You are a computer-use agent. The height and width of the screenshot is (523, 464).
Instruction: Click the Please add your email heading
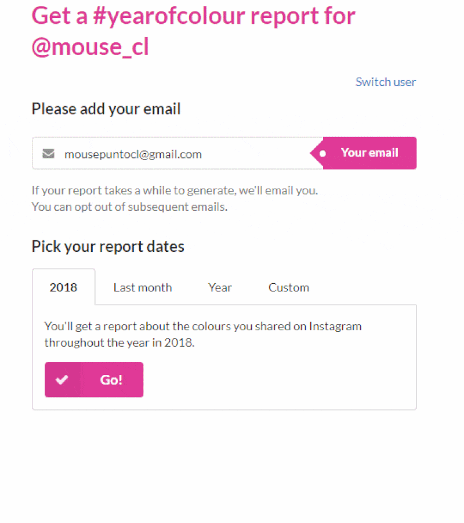pyautogui.click(x=106, y=109)
